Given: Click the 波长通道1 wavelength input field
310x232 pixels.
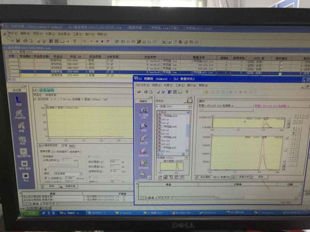Looking at the screenshot, I should click(x=115, y=162).
